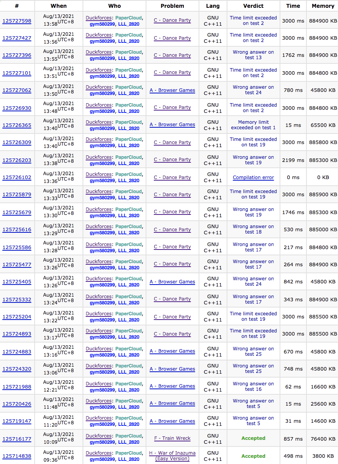The image size is (338, 464).
Task: Click the Wrong answer on test 16 verdict
Action: click(x=253, y=387)
